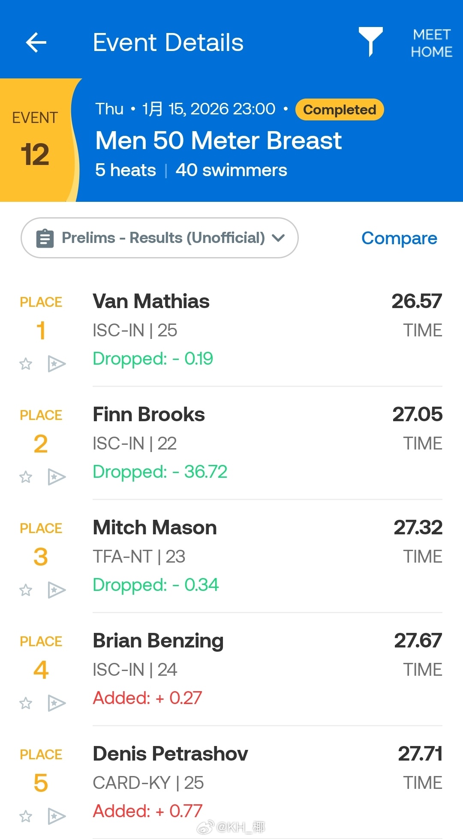Tap the flag icon under Finn Brooks
The height and width of the screenshot is (839, 463).
[x=56, y=477]
